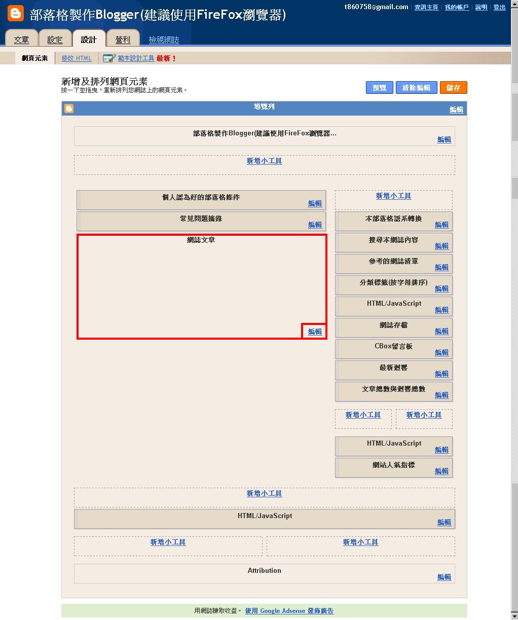
Task: Edit the 最新迴響 widget
Action: point(441,374)
